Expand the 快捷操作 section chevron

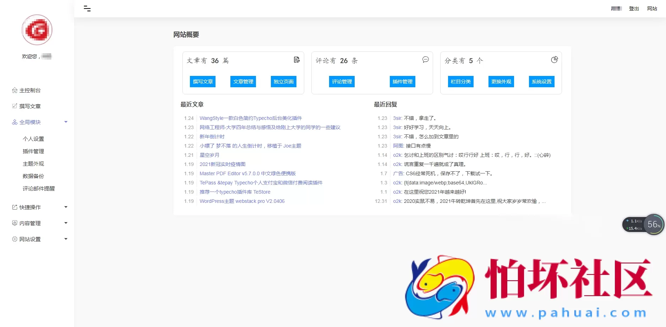(x=66, y=207)
